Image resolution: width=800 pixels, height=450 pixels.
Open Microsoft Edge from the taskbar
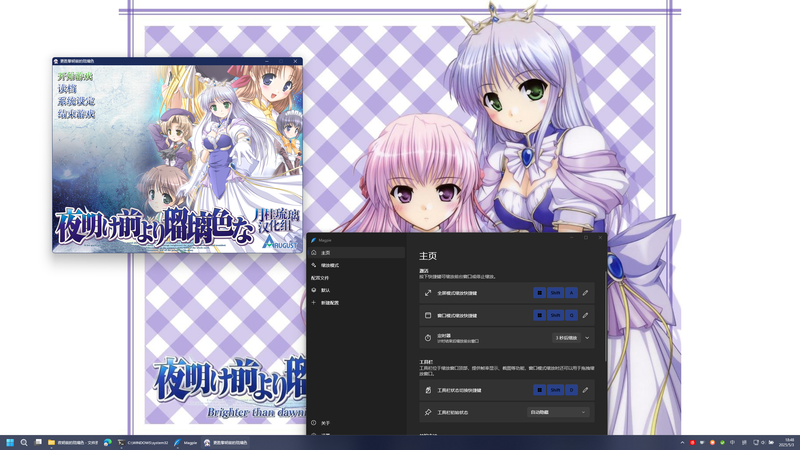point(108,442)
